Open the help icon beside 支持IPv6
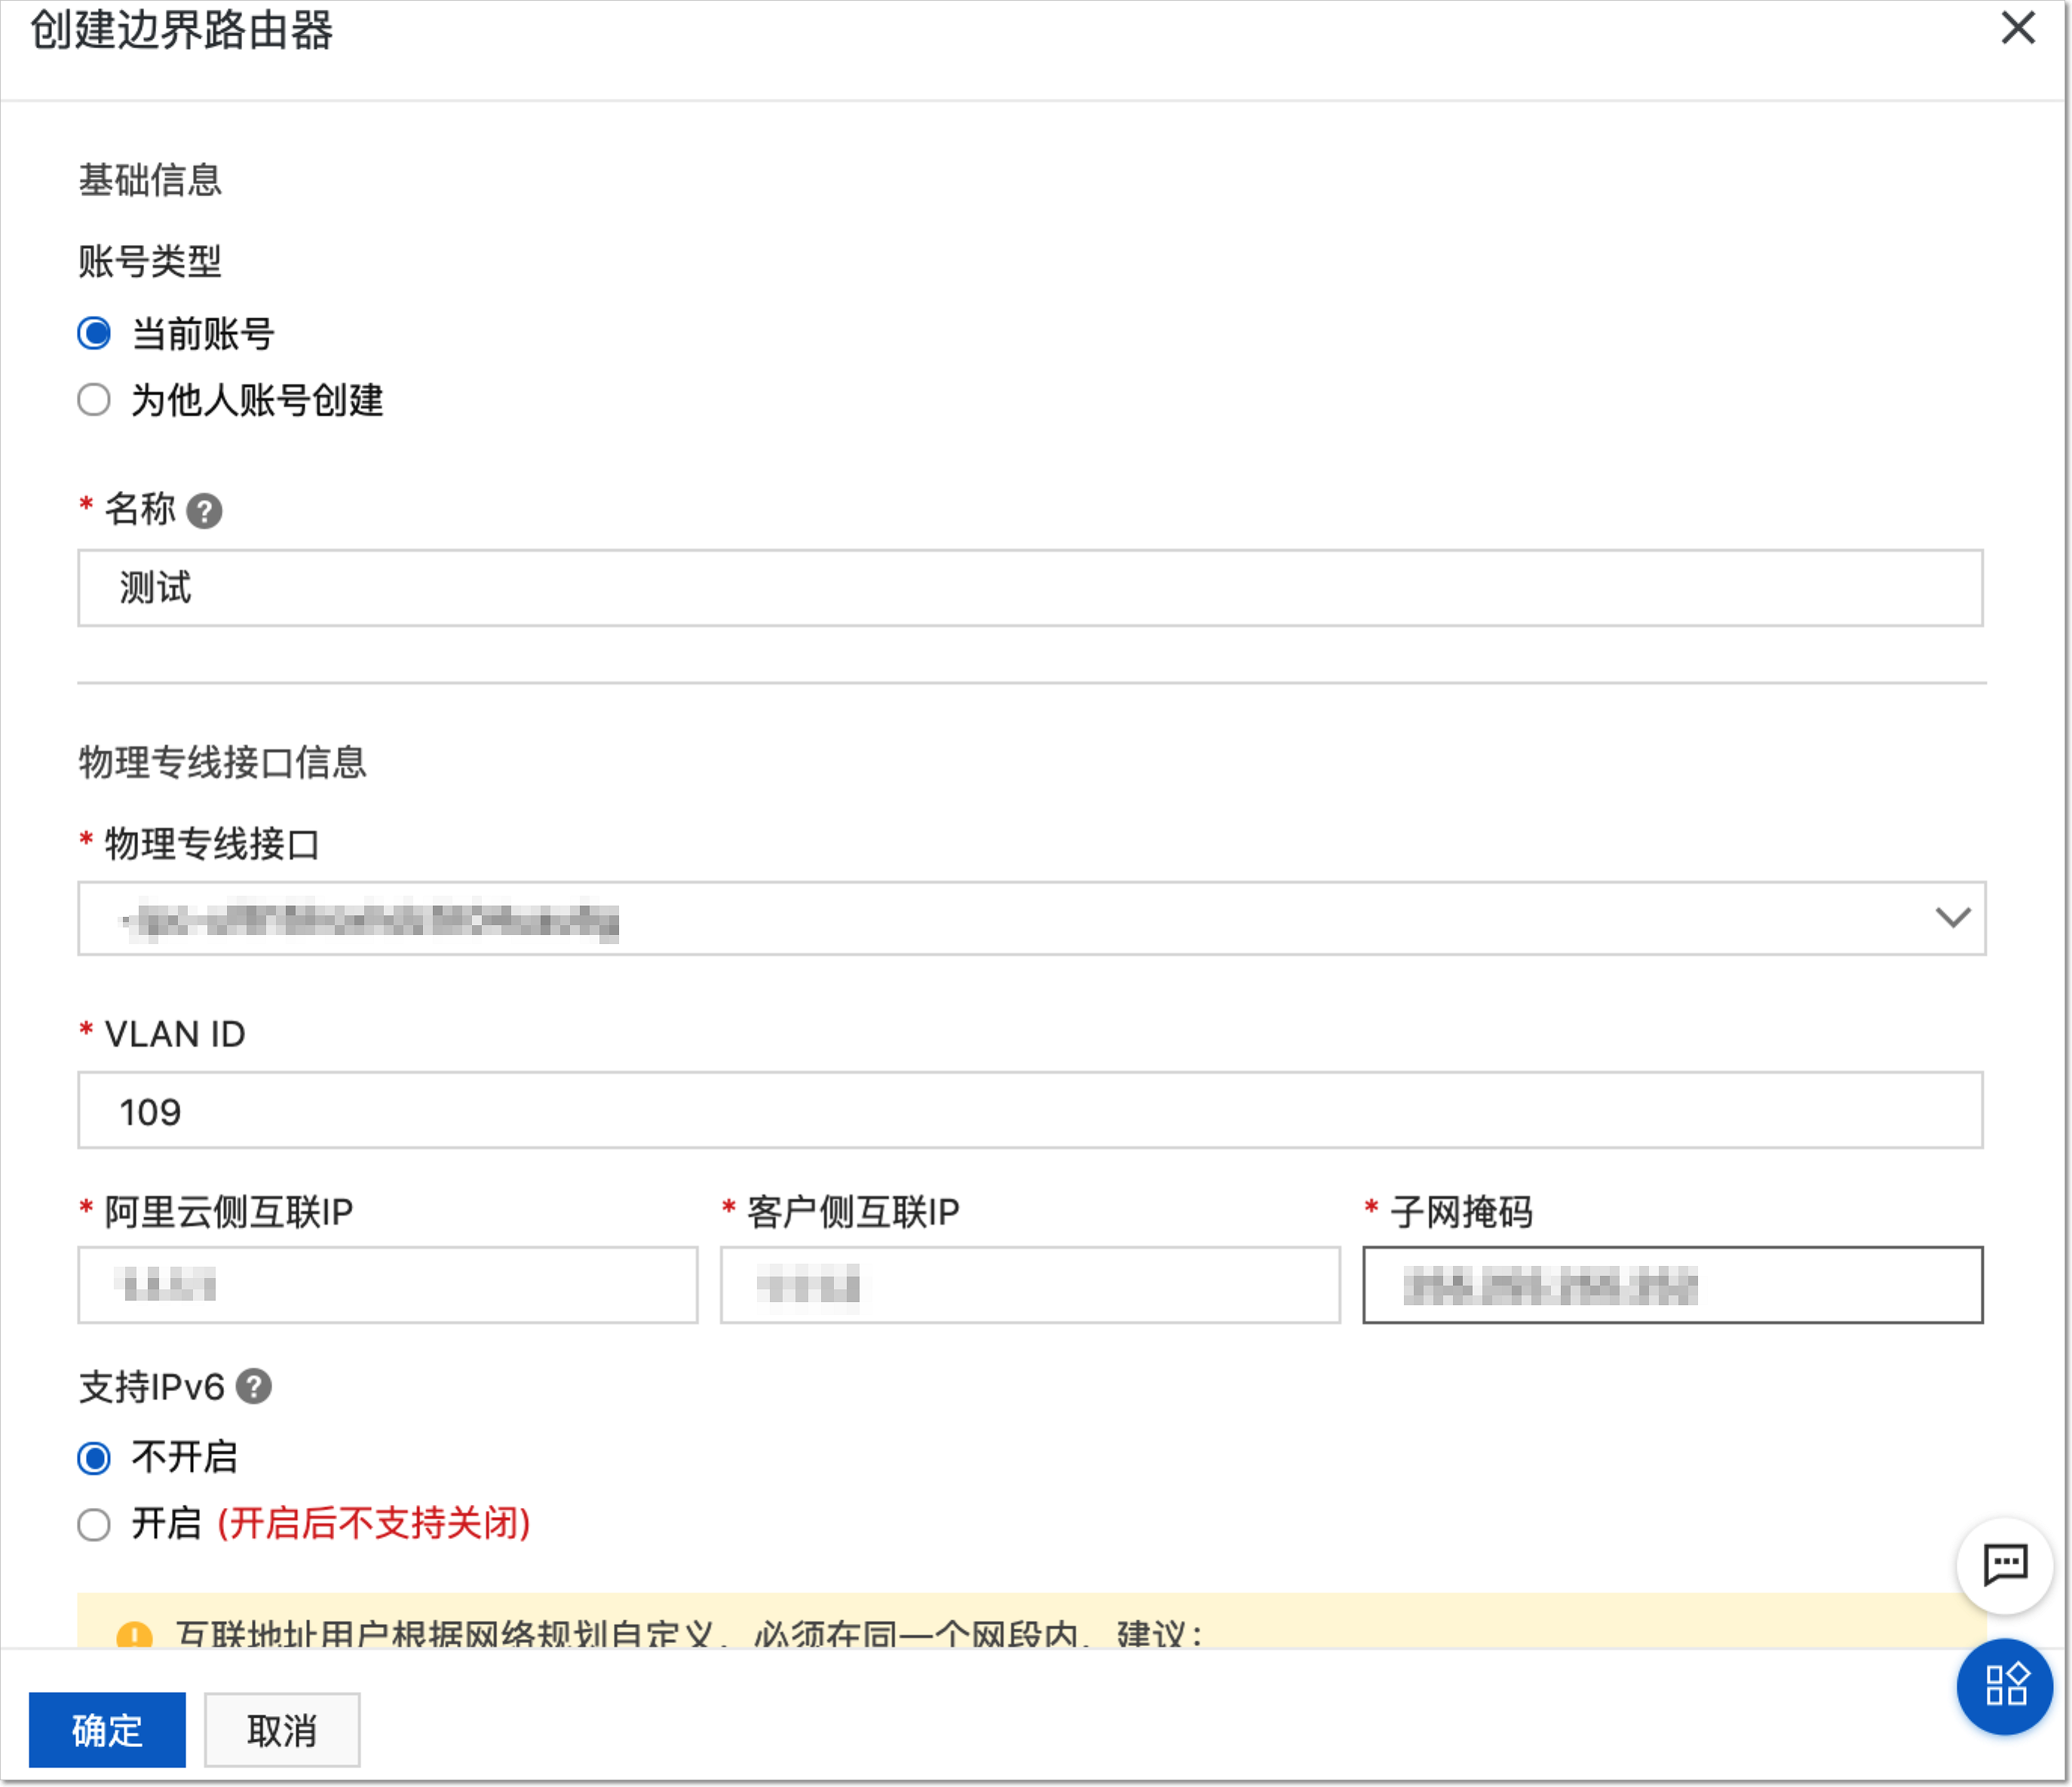Screen dimensions: 2072x1787 tap(254, 1387)
